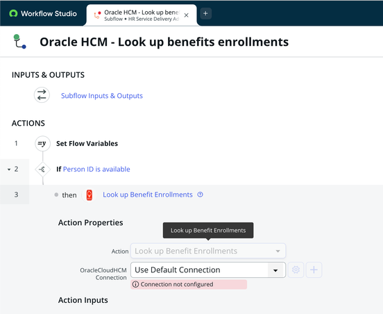
Task: Switch to the Workflow Studio home tab
Action: tap(43, 13)
